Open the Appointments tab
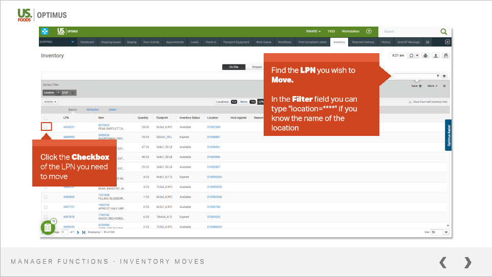The height and width of the screenshot is (277, 492). click(x=175, y=42)
